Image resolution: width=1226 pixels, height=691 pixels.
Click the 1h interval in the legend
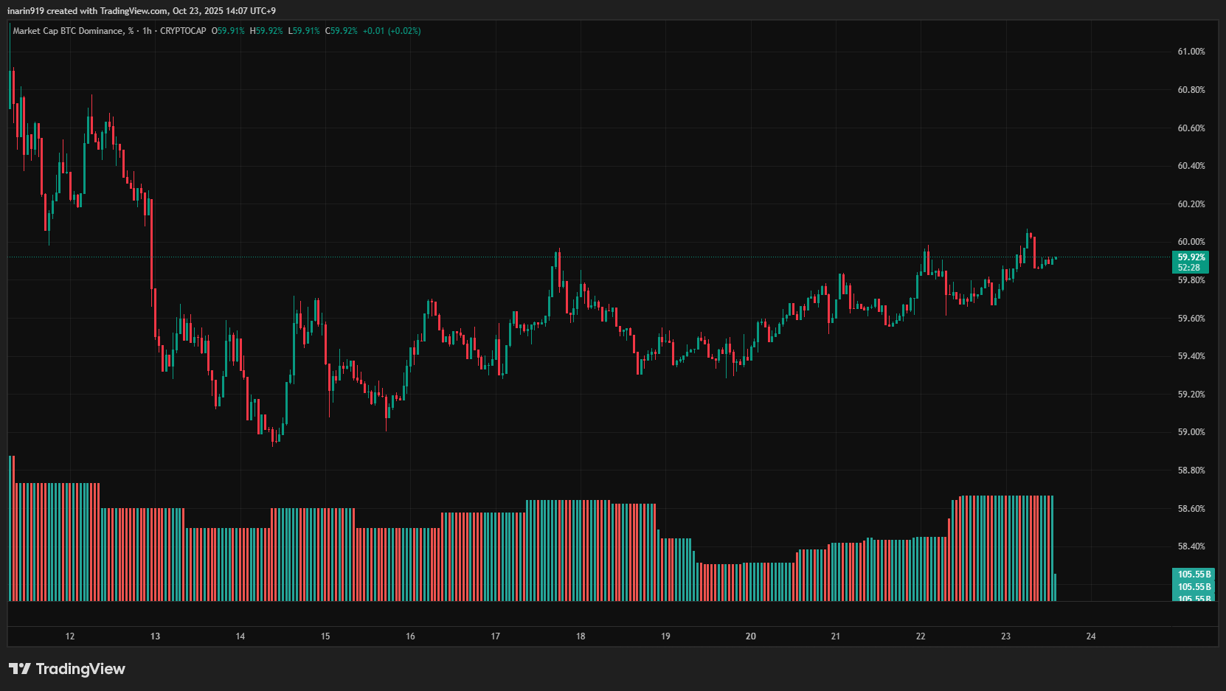(147, 31)
